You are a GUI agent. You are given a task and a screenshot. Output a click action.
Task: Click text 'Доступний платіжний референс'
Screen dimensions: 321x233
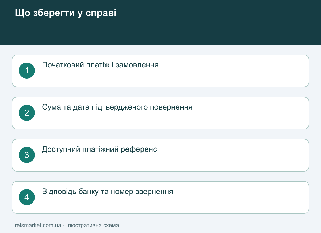click(x=100, y=149)
